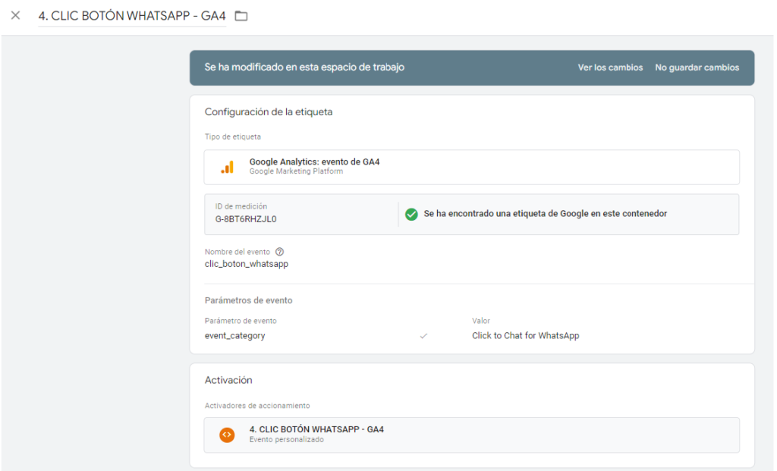The width and height of the screenshot is (777, 471).
Task: Click Se ha encontrado una etiqueta de Google message
Action: [545, 213]
